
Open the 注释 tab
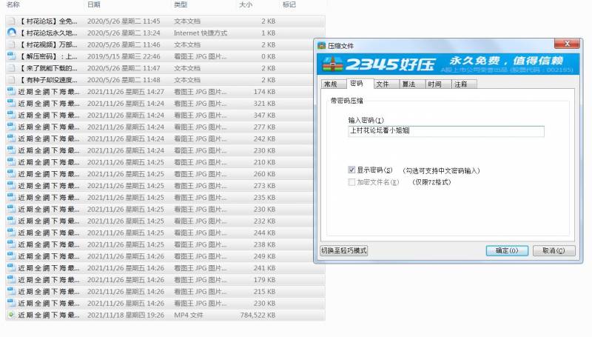(x=460, y=84)
